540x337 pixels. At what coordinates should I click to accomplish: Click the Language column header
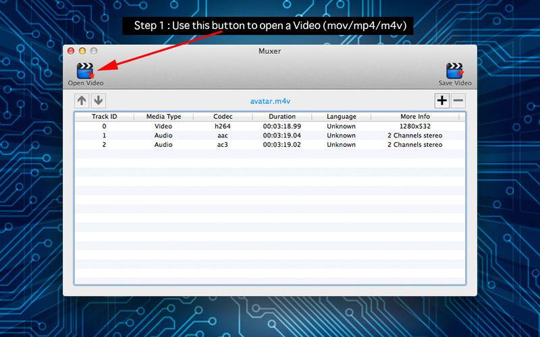[342, 117]
